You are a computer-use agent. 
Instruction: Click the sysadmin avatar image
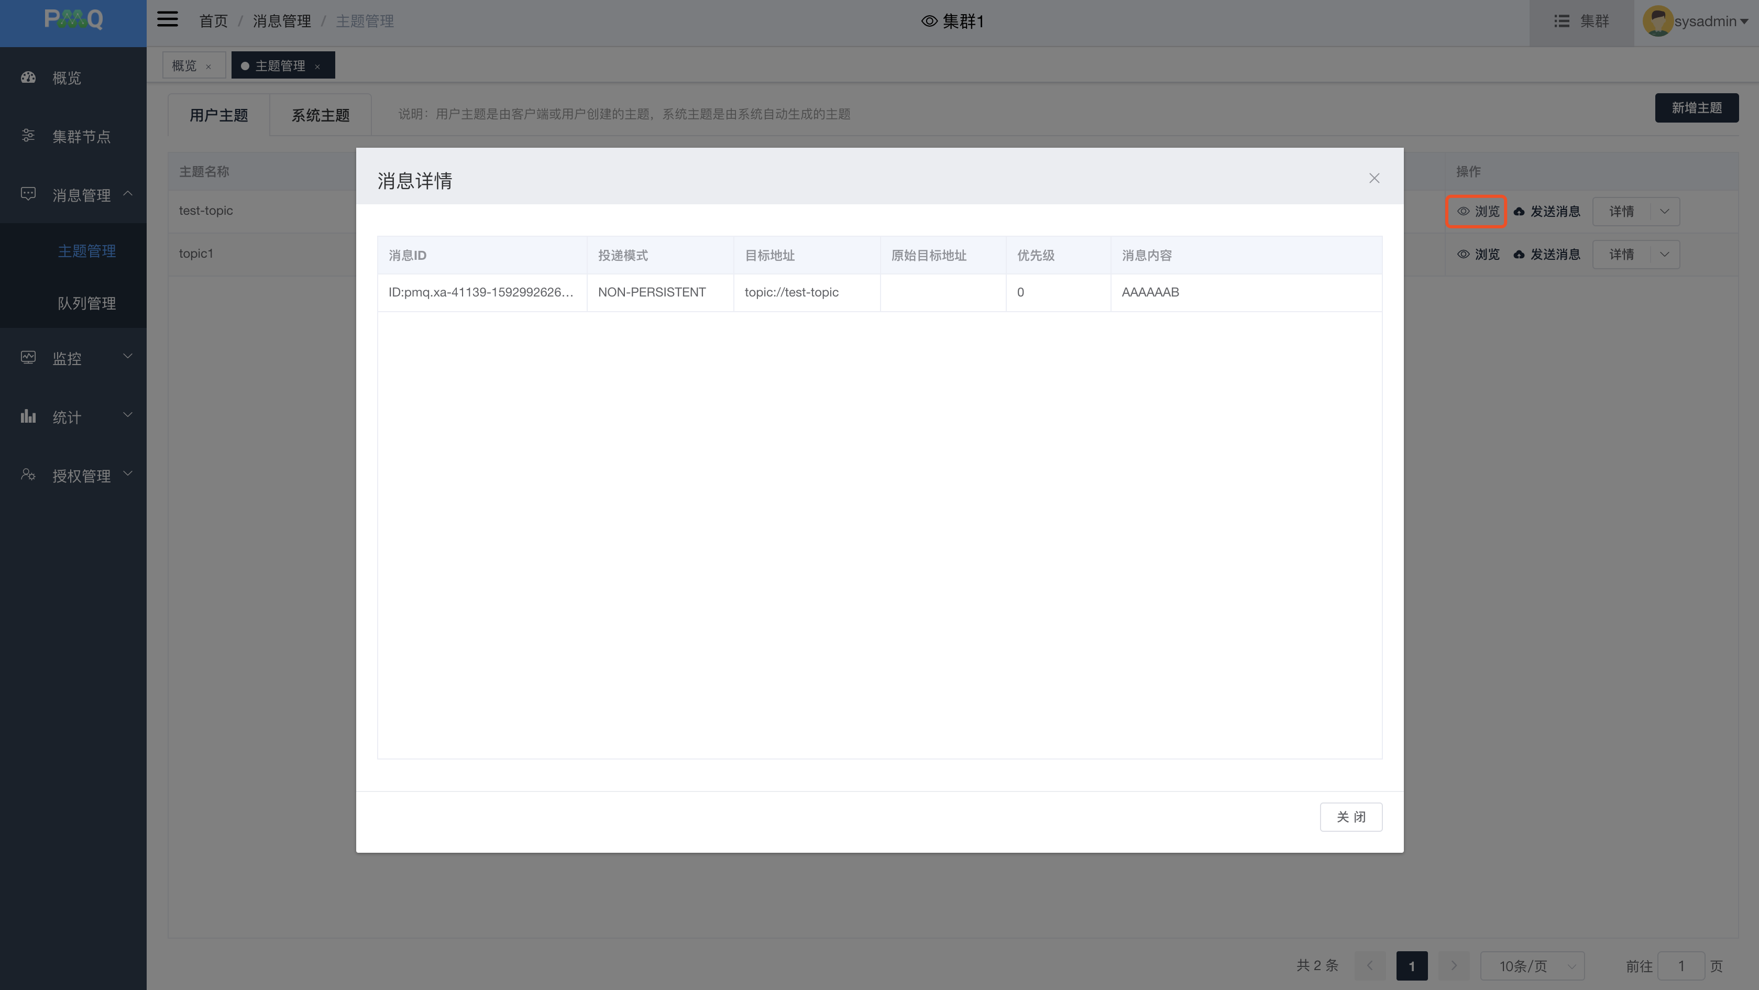1657,21
